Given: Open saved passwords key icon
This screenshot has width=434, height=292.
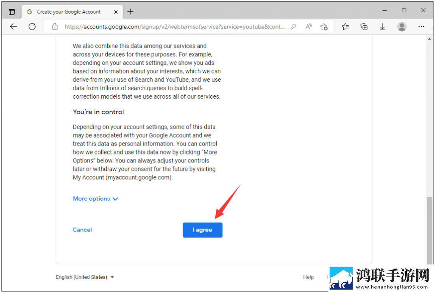Looking at the screenshot, I should tap(293, 27).
